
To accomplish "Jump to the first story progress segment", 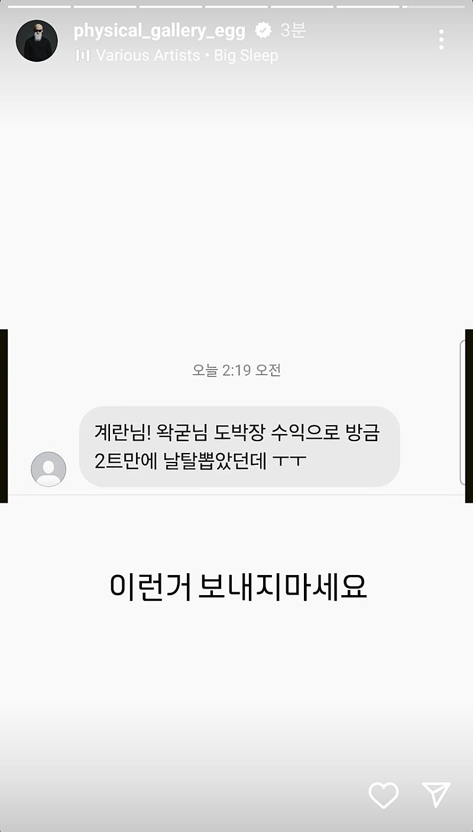I will coord(38,7).
